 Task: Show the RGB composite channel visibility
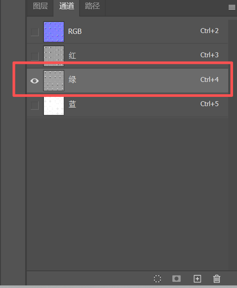(x=35, y=32)
